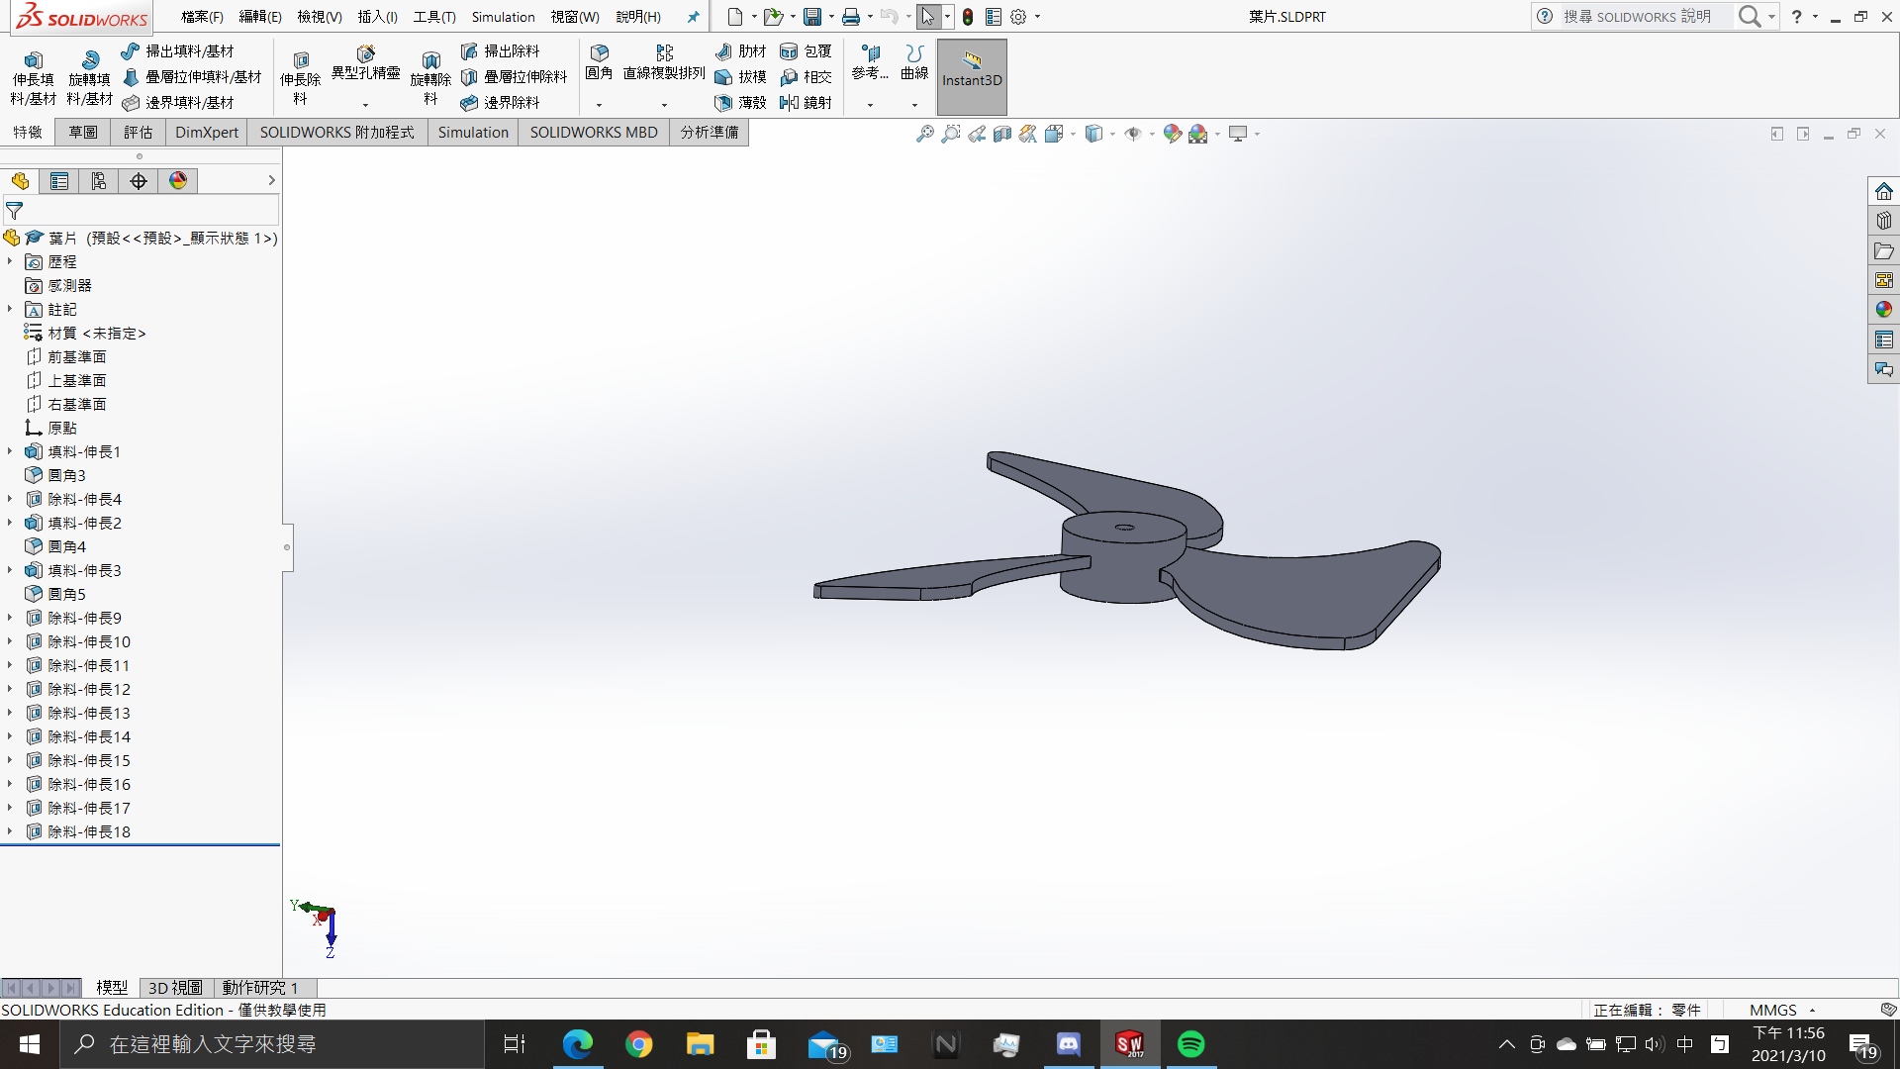
Task: Open the 曲線 curves dropdown arrow
Action: pyautogui.click(x=914, y=104)
